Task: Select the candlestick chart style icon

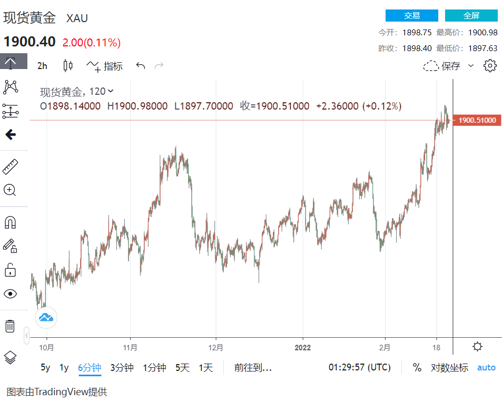Action: pos(67,66)
